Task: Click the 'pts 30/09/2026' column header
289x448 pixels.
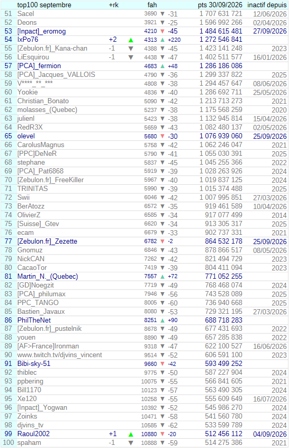Action: tap(220, 5)
